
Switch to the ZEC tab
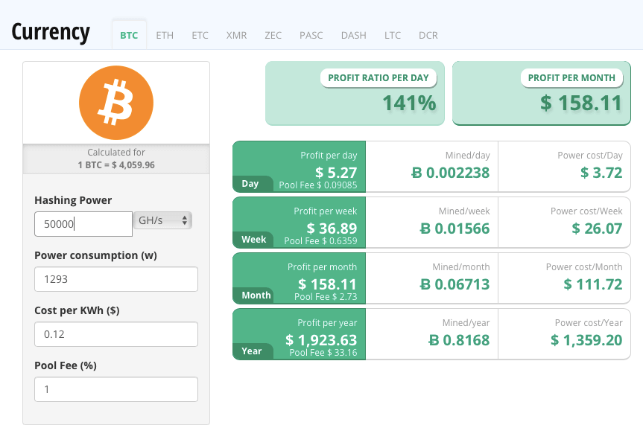[273, 35]
